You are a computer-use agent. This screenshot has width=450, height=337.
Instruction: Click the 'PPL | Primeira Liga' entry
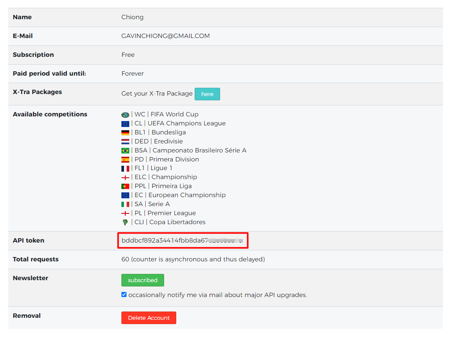click(x=163, y=186)
